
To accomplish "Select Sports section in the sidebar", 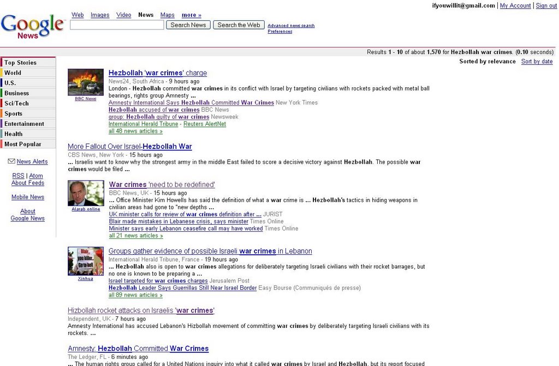I will tap(28, 113).
